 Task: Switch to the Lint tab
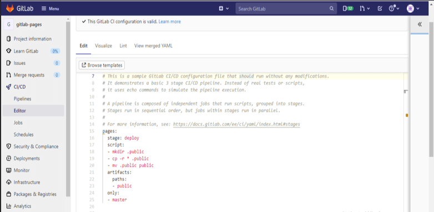point(123,46)
